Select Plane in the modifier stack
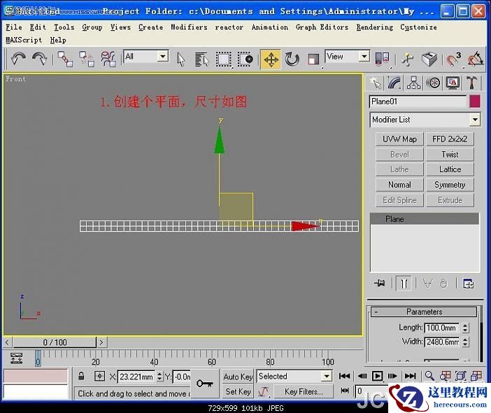This screenshot has width=491, height=413. [x=425, y=218]
